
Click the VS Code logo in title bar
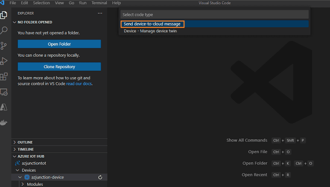(2, 3)
